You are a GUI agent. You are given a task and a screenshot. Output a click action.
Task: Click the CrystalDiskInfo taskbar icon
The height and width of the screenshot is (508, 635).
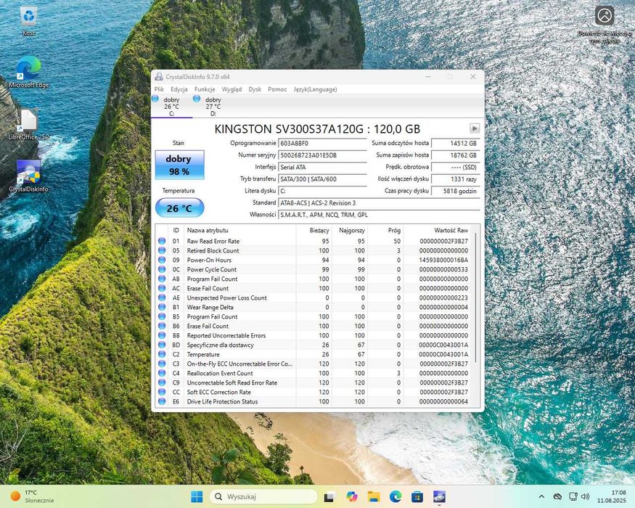point(439,496)
